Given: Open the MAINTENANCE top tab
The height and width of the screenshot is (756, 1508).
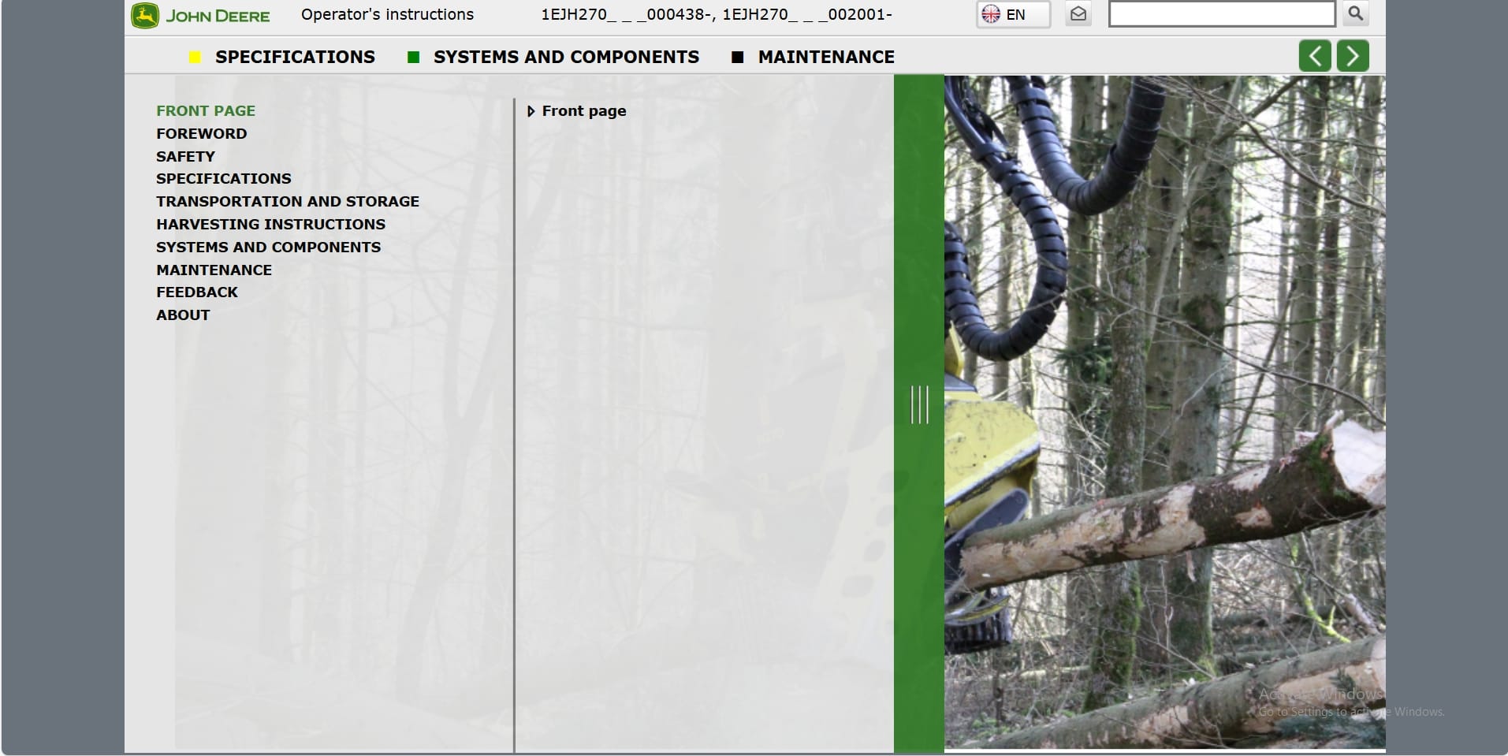Looking at the screenshot, I should pyautogui.click(x=826, y=57).
